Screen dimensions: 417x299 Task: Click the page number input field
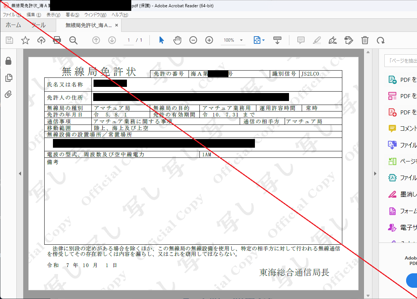(128, 40)
